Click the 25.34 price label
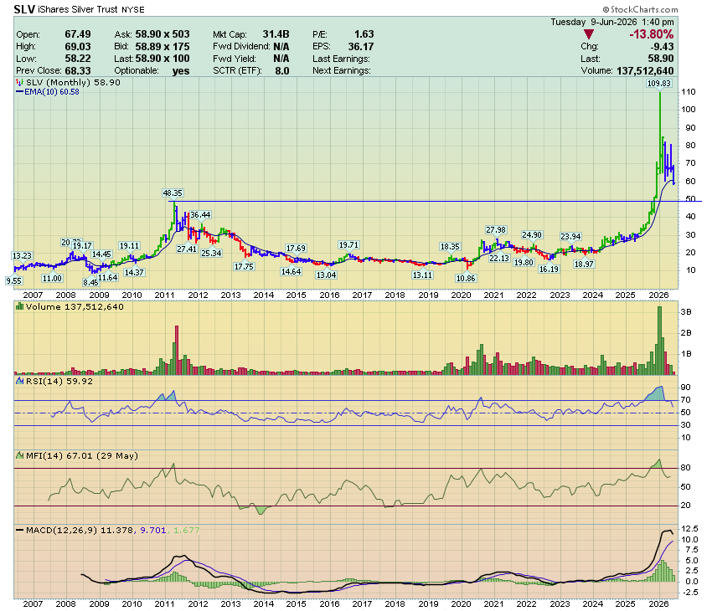The width and height of the screenshot is (712, 611). (x=211, y=253)
